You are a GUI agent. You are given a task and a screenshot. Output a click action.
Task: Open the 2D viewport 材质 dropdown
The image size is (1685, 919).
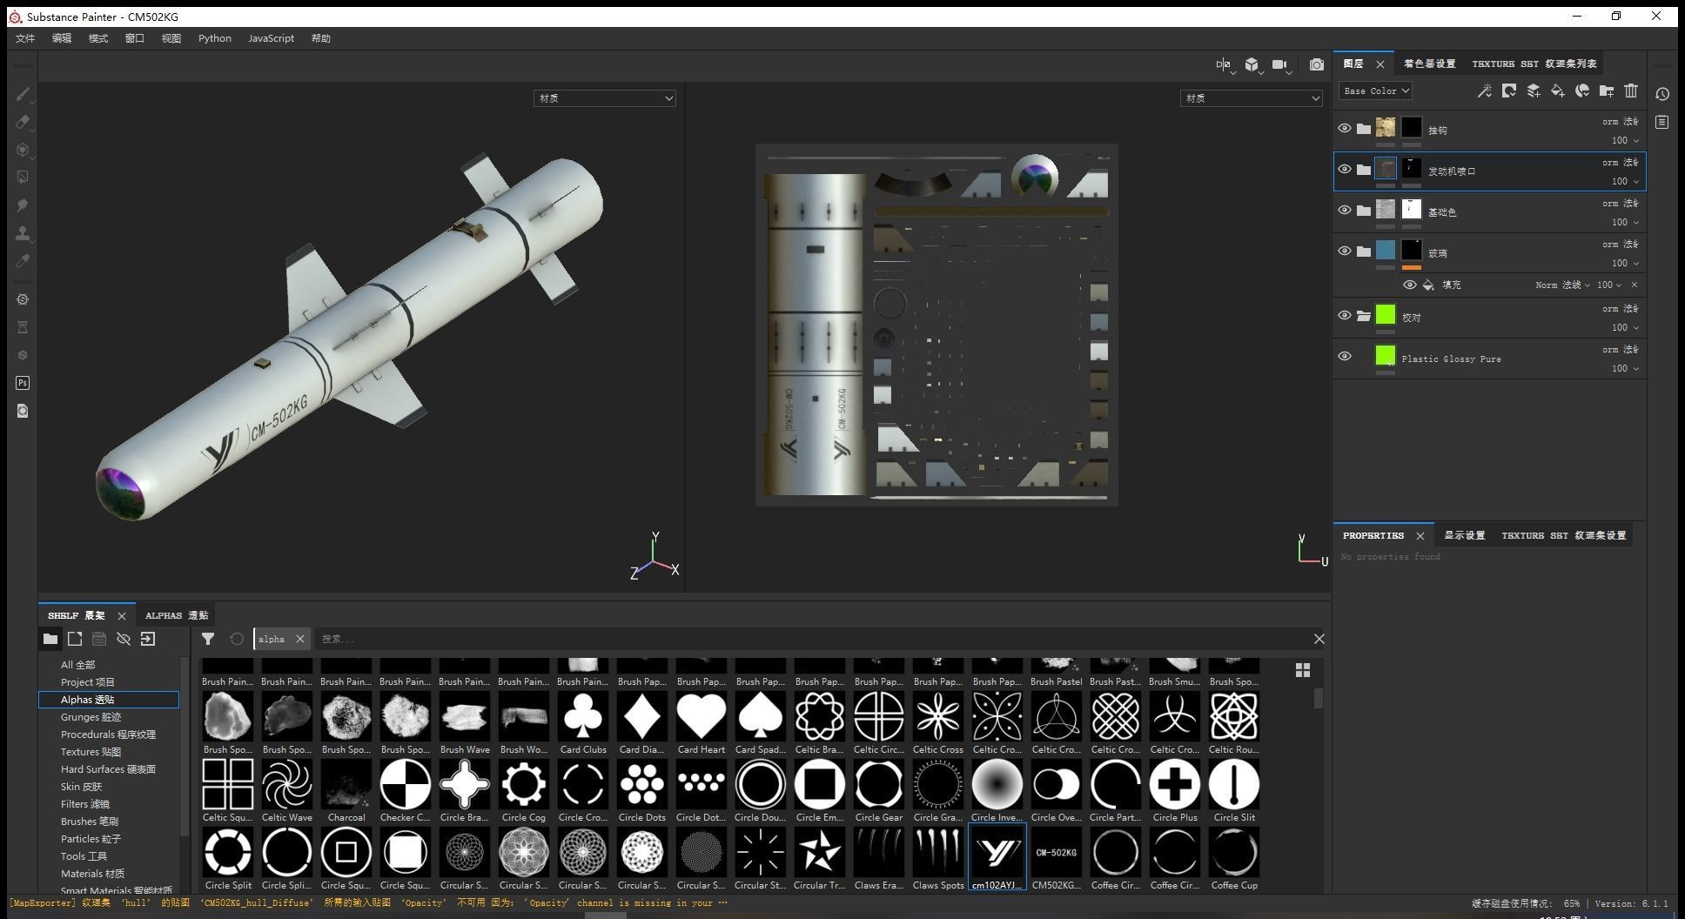coord(1252,98)
